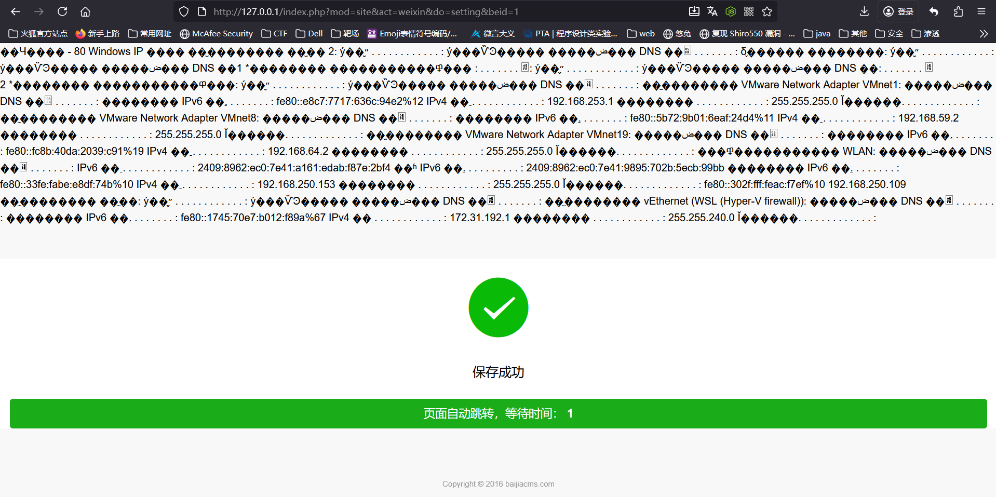Screen dimensions: 996x497
Task: Open the tracking protection shield icon
Action: click(x=184, y=11)
